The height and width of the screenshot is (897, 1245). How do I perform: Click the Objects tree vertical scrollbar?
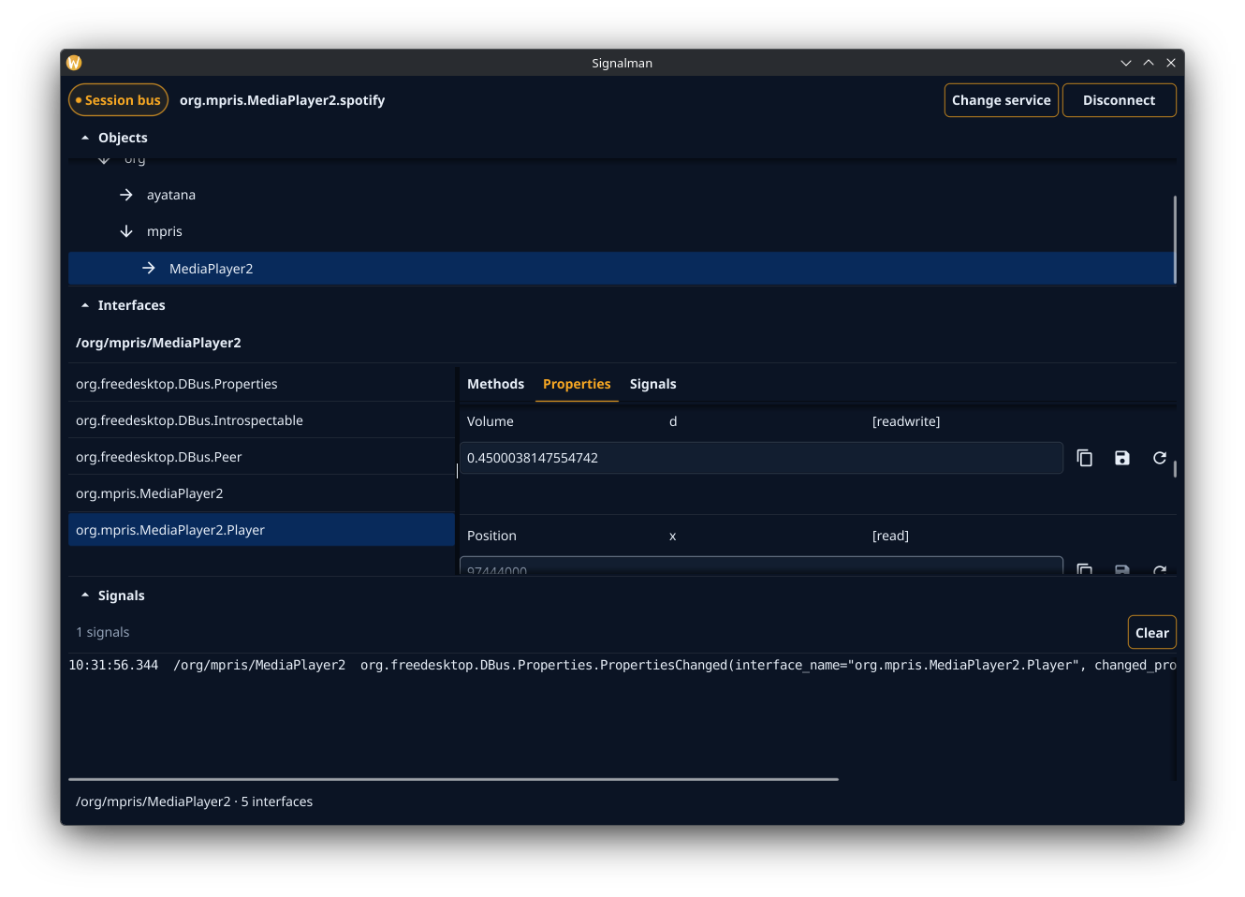(x=1175, y=239)
